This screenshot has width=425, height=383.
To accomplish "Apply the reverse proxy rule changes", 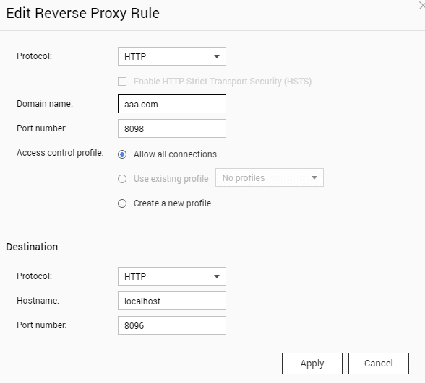I will [312, 364].
